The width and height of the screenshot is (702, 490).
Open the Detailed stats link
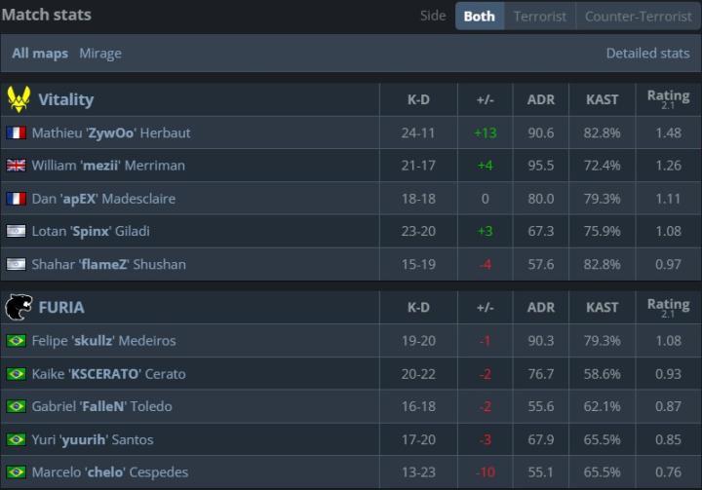(x=647, y=54)
